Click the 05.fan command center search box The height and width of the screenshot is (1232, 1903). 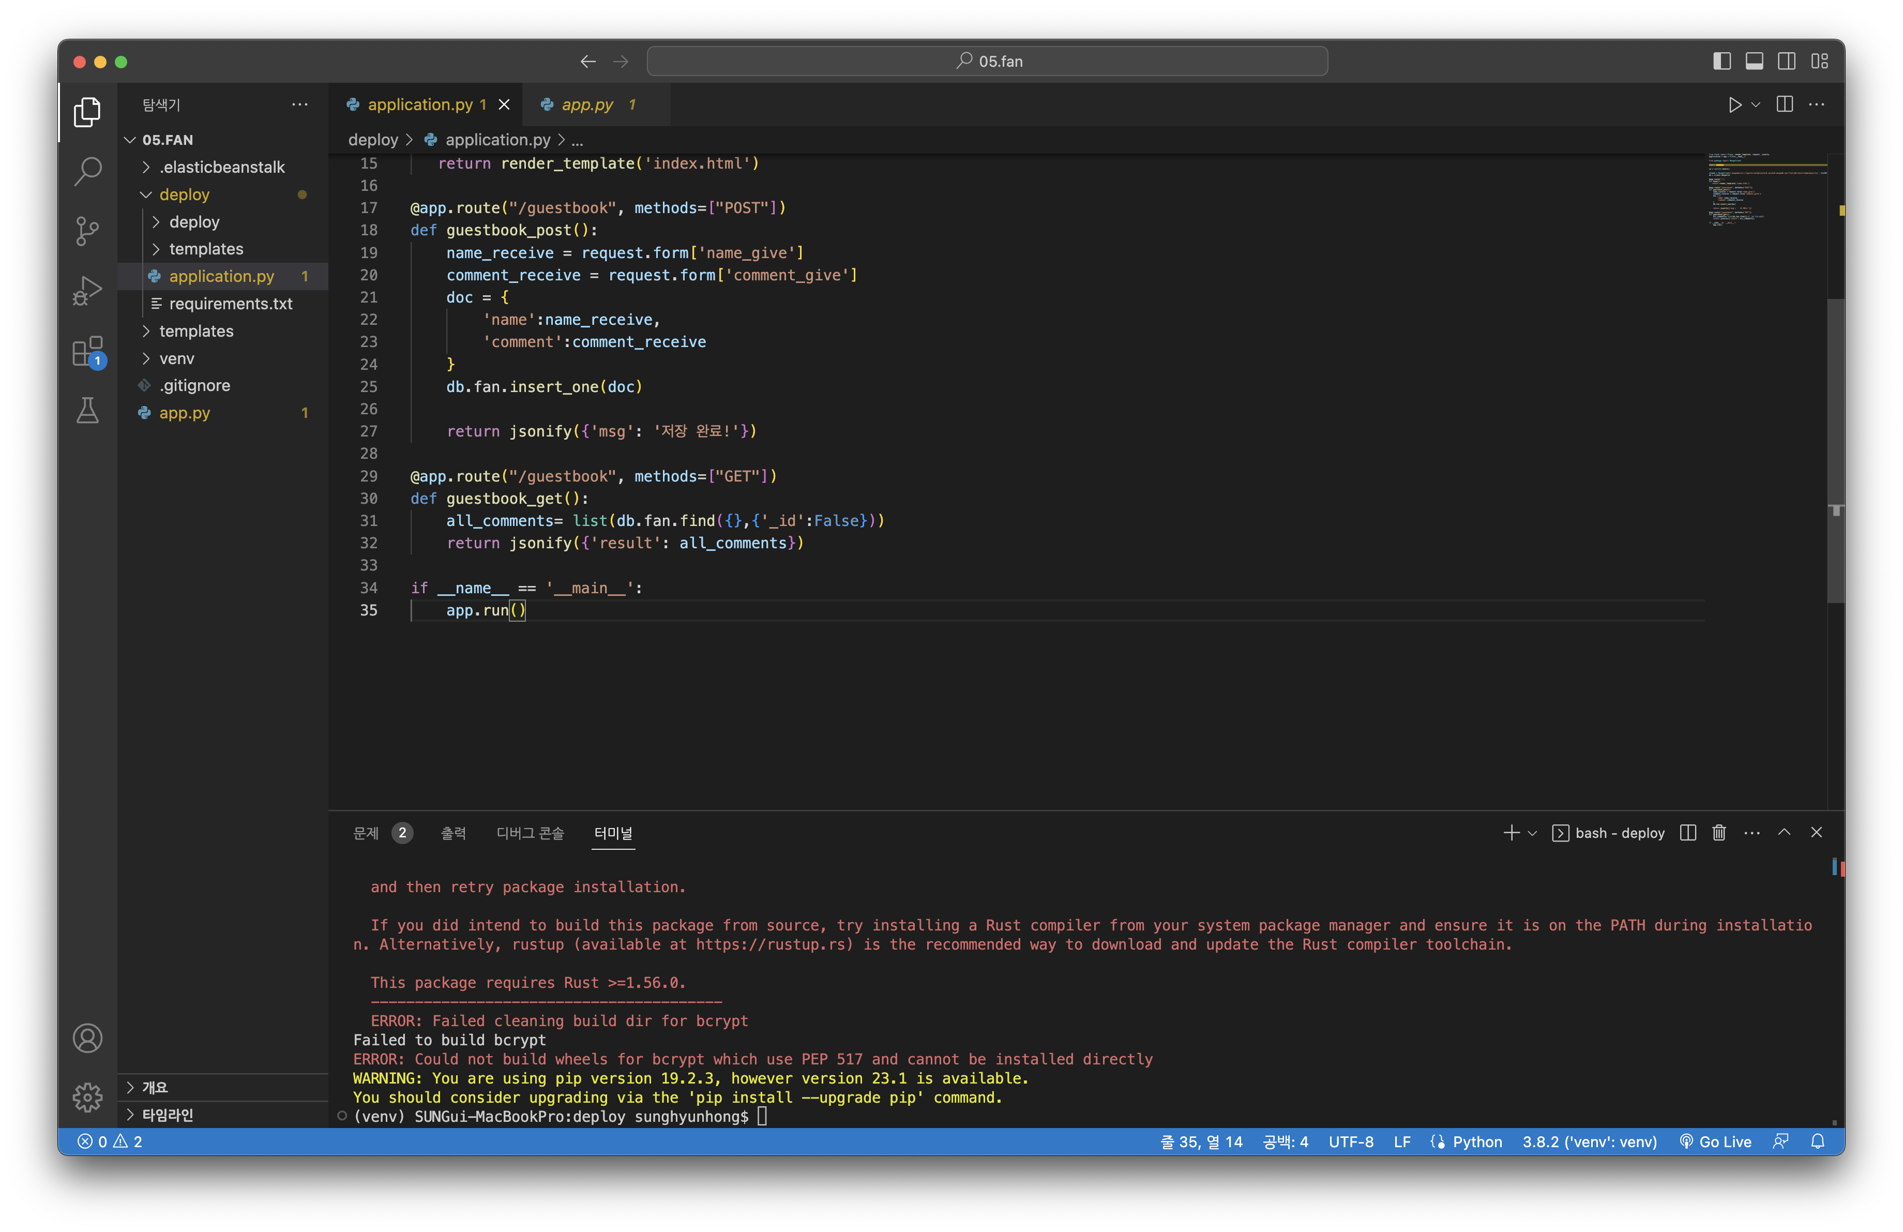[988, 62]
